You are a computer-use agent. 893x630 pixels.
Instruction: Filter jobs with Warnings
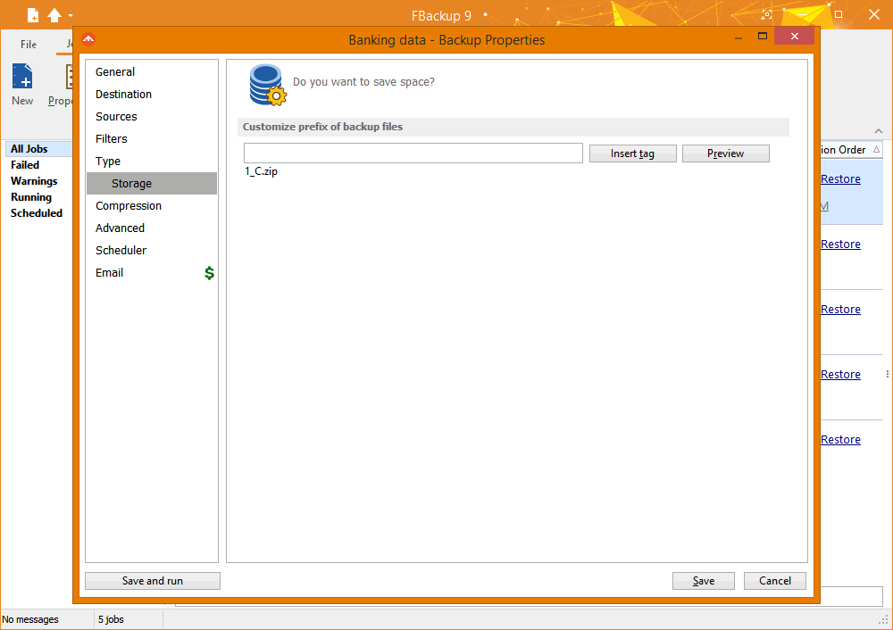click(x=34, y=181)
